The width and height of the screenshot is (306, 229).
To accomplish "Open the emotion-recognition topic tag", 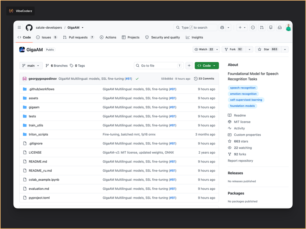I will point(243,94).
